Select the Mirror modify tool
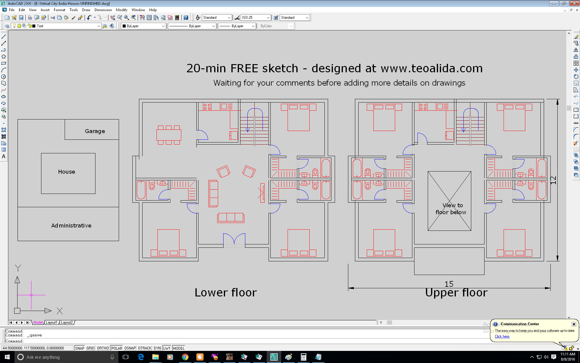The width and height of the screenshot is (580, 363). [x=576, y=50]
